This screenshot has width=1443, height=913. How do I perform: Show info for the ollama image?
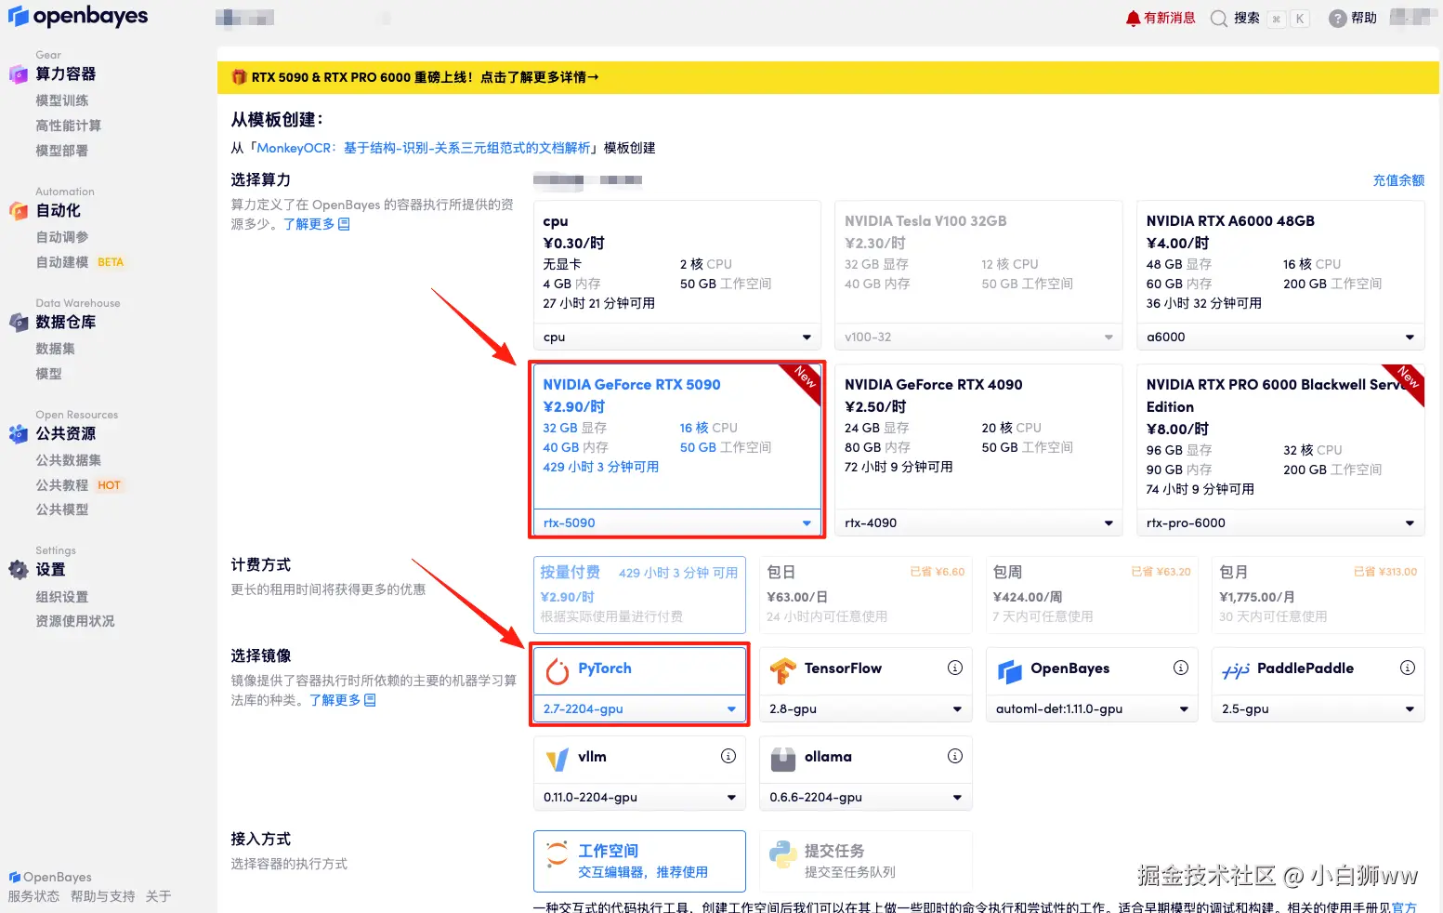pos(954,756)
